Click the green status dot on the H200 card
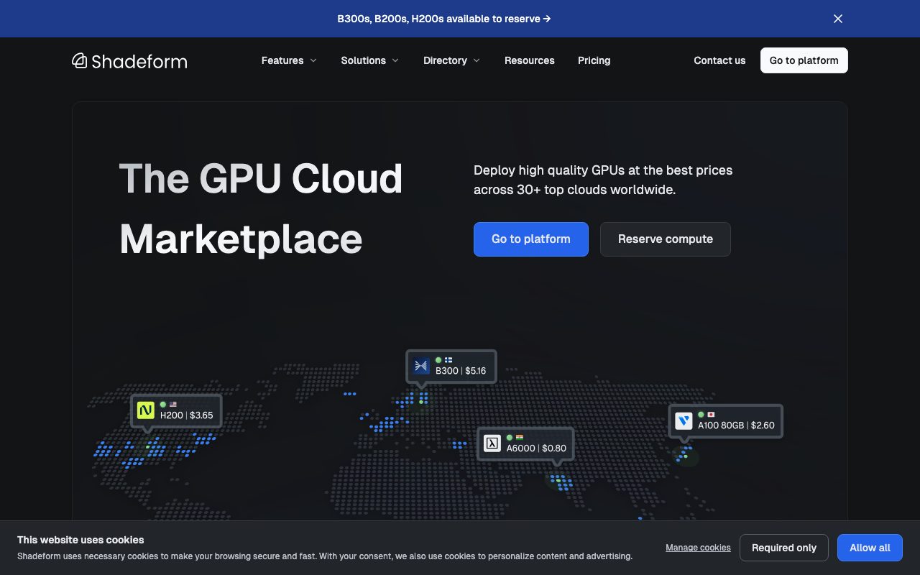The height and width of the screenshot is (575, 920). (x=163, y=405)
